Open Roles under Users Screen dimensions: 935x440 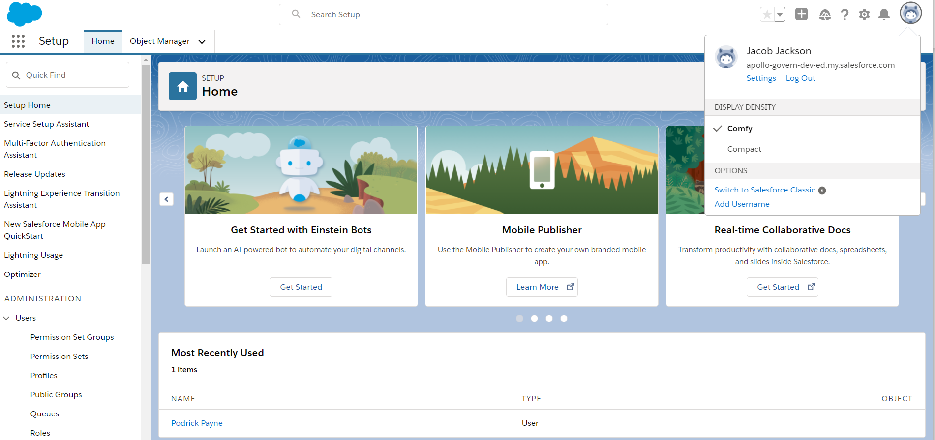pos(40,433)
